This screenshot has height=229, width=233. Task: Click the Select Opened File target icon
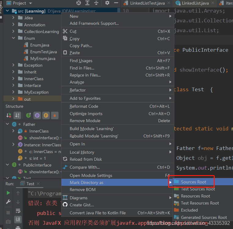pyautogui.click(x=79, y=3)
